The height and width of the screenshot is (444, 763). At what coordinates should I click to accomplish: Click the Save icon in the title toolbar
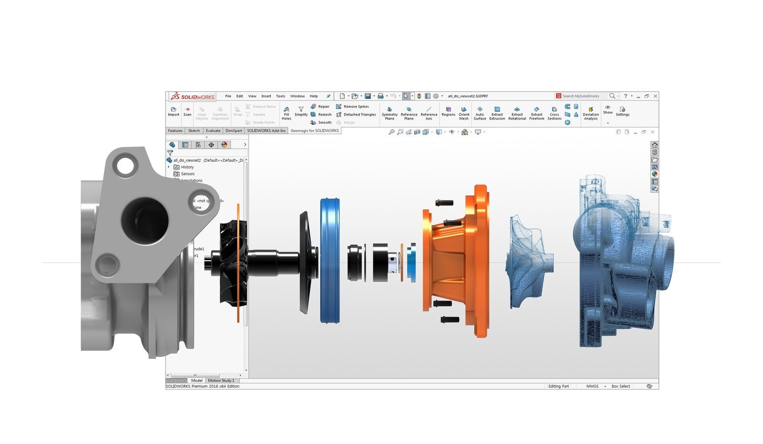tap(368, 96)
